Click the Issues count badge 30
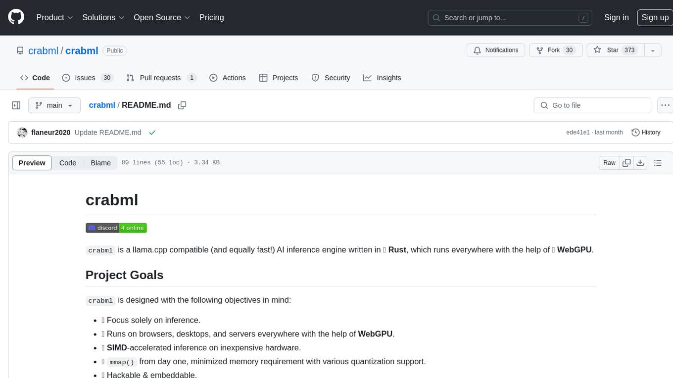 click(107, 78)
